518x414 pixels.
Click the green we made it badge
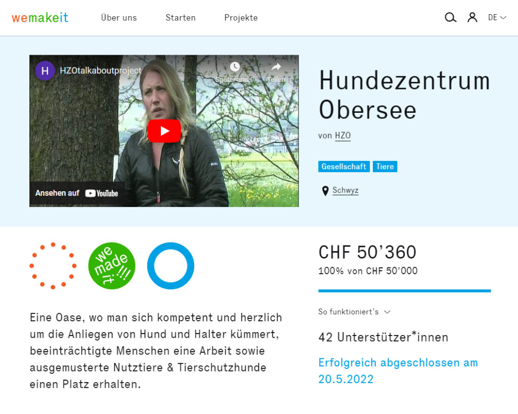click(112, 266)
